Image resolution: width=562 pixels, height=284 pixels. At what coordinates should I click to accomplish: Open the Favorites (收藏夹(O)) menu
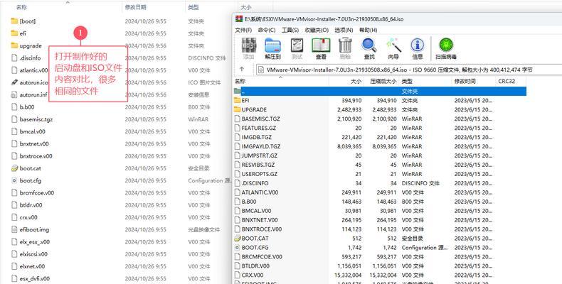(x=317, y=30)
